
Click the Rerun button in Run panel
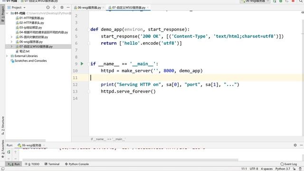point(9,152)
